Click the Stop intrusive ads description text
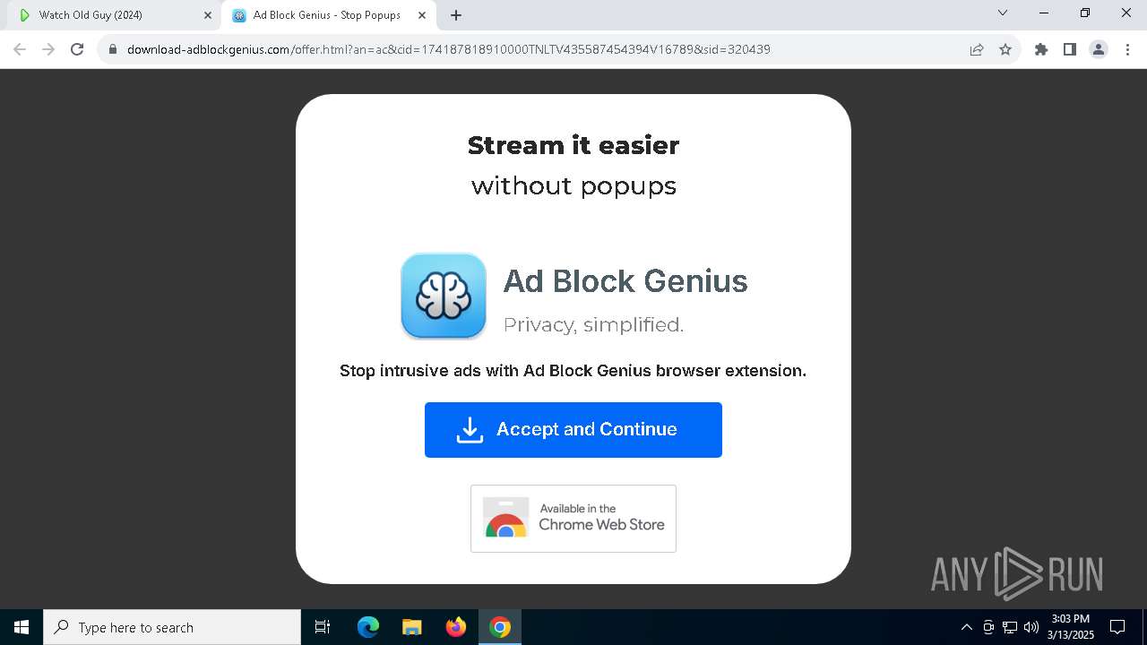Image resolution: width=1147 pixels, height=645 pixels. (573, 371)
